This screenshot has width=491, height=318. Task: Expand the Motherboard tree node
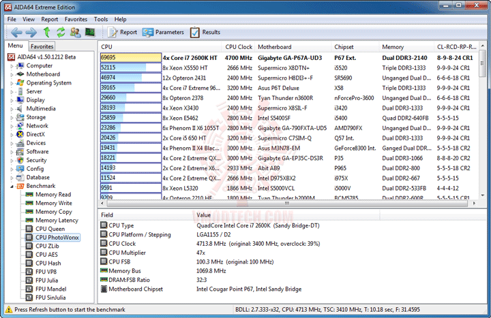pyautogui.click(x=12, y=74)
